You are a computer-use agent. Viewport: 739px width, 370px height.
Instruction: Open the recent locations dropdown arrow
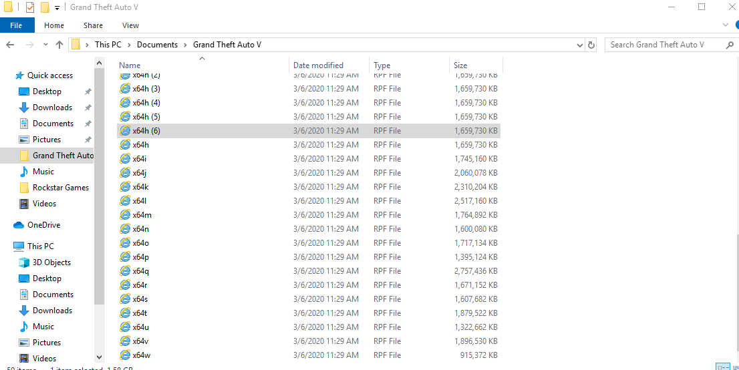(x=45, y=45)
